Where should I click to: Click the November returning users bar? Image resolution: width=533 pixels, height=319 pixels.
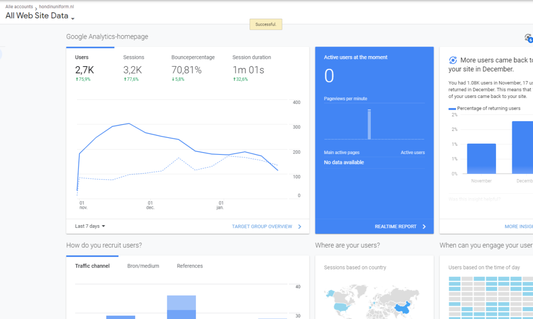[481, 159]
